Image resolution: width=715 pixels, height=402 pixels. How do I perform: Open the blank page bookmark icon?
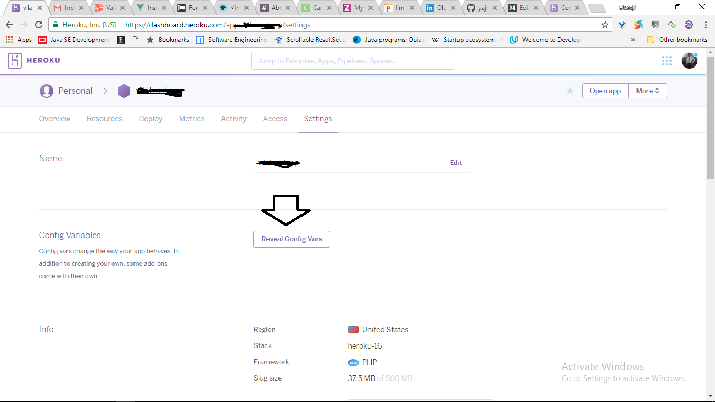coord(136,40)
